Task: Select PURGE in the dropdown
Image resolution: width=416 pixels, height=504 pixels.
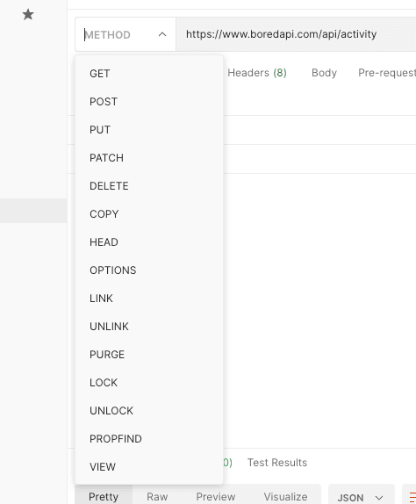Action: [x=149, y=355]
